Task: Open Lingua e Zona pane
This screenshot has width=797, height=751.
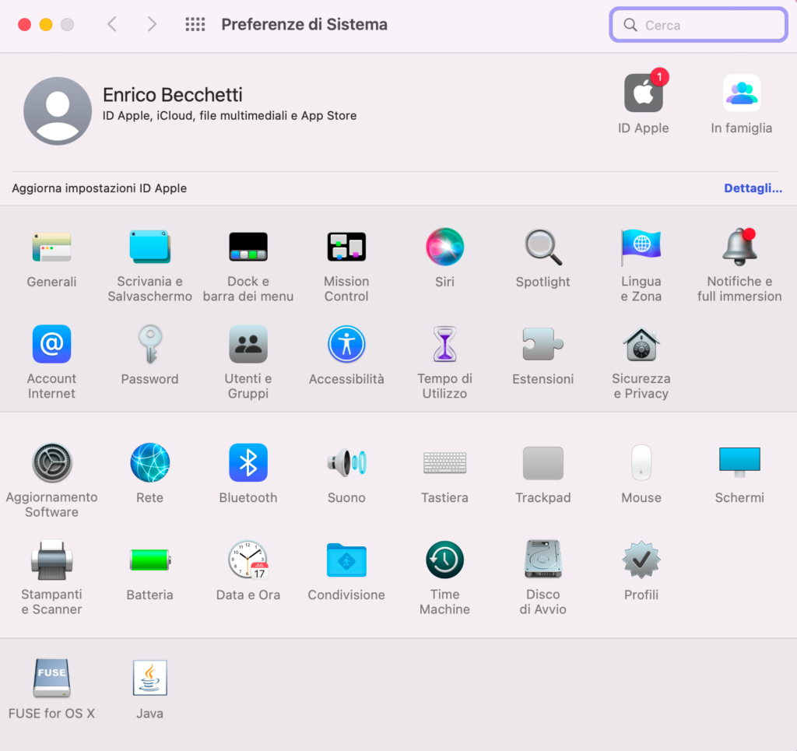Action: 641,247
